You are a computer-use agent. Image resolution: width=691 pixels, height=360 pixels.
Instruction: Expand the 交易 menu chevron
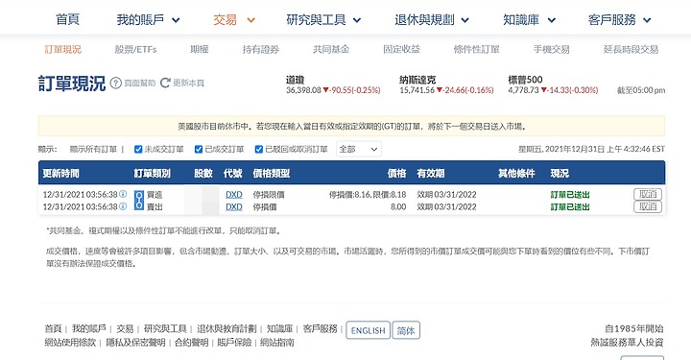tap(250, 20)
